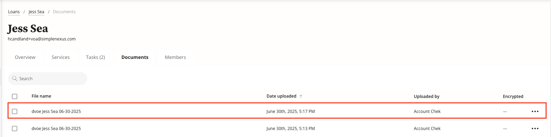Sort by the Uploaded by column header
The image size is (551, 137).
tap(427, 97)
